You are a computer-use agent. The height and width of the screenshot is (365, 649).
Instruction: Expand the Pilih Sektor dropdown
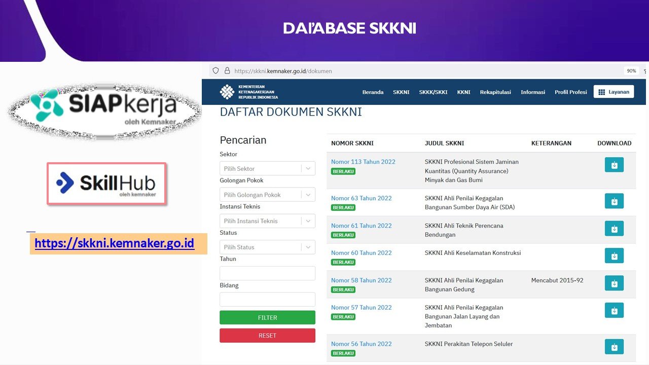pos(267,169)
